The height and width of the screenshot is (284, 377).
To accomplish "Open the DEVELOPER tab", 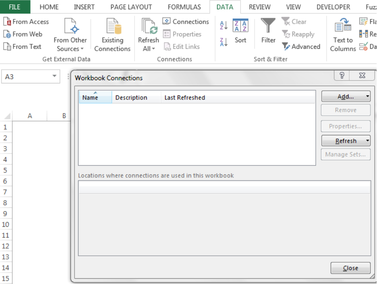I will point(333,7).
